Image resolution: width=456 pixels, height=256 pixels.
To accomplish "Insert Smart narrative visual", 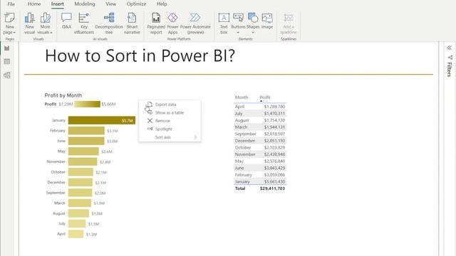I will pos(132,23).
